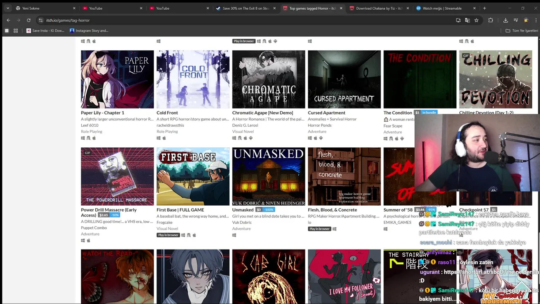The height and width of the screenshot is (304, 540).
Task: Switch to 'Watch meğic | Streamable' tab
Action: click(x=446, y=8)
